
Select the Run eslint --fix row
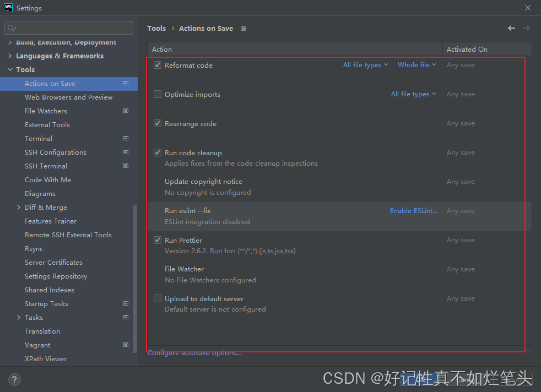339,216
